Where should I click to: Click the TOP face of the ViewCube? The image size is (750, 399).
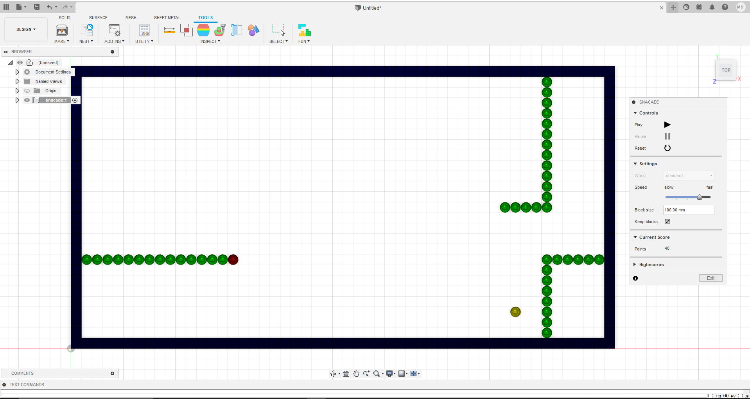pos(726,70)
